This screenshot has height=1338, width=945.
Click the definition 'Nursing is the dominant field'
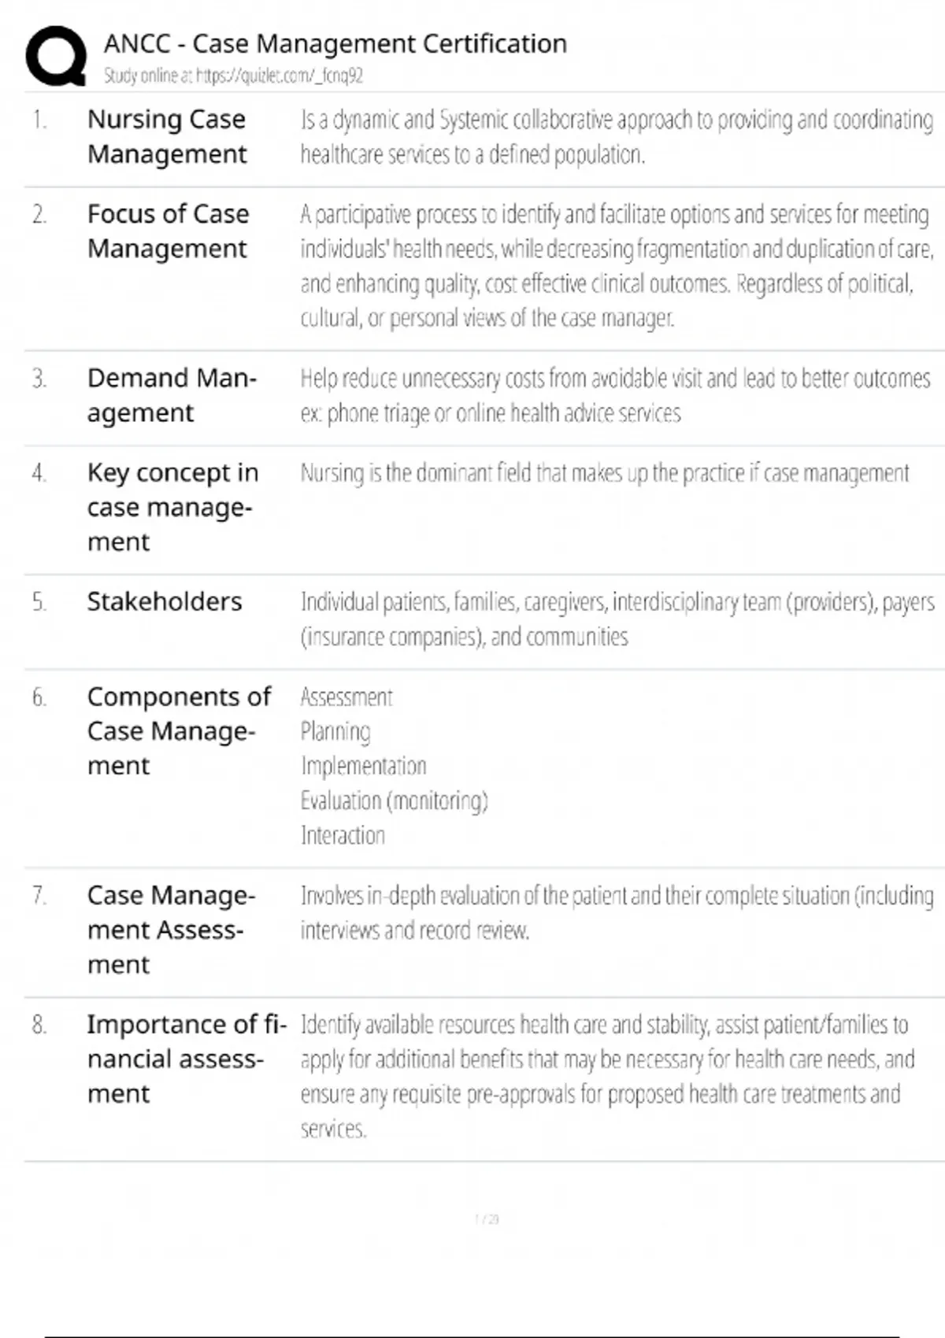[604, 473]
